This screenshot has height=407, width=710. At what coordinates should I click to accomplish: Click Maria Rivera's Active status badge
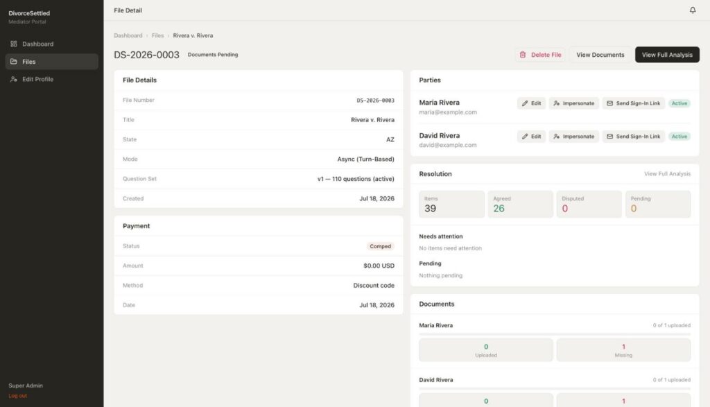(679, 103)
